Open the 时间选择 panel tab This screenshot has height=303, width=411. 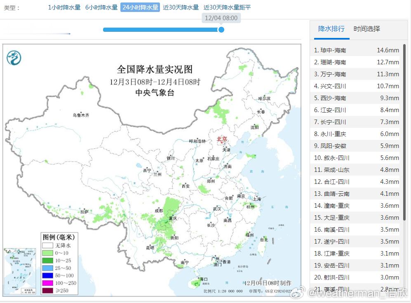367,29
